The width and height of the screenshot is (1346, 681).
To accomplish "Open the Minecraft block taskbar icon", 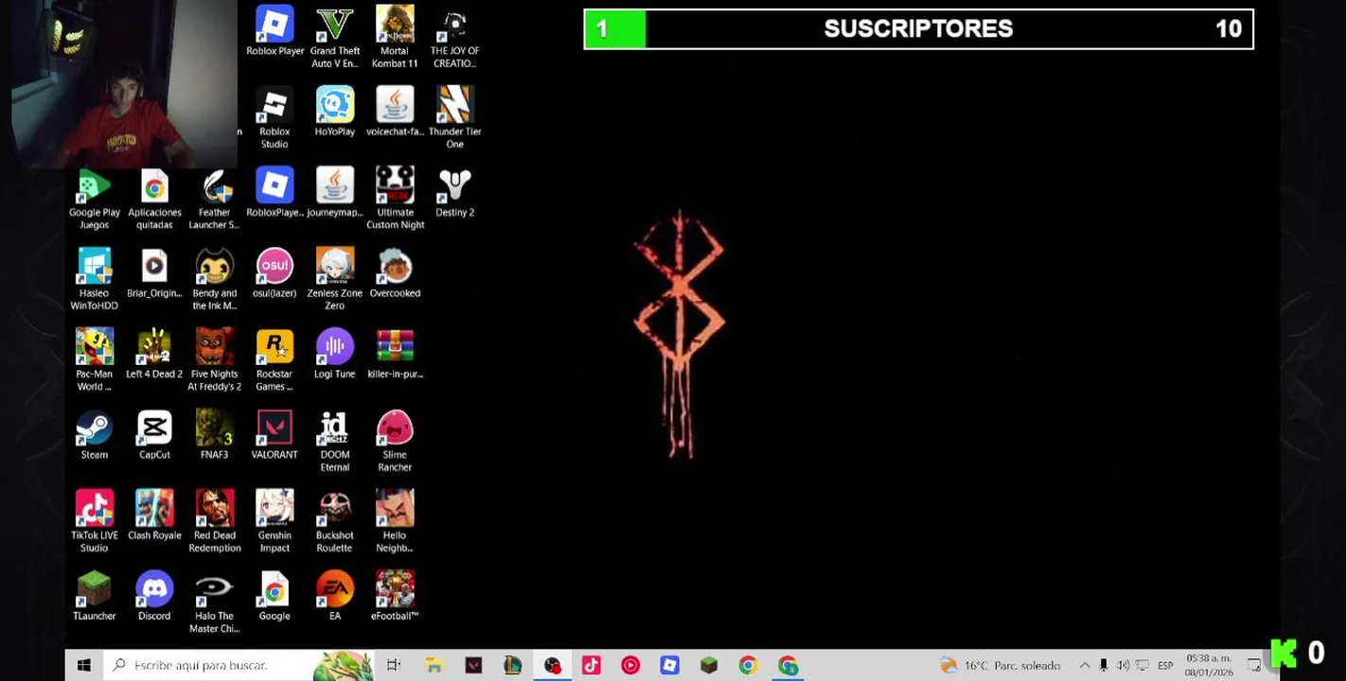I will (708, 665).
